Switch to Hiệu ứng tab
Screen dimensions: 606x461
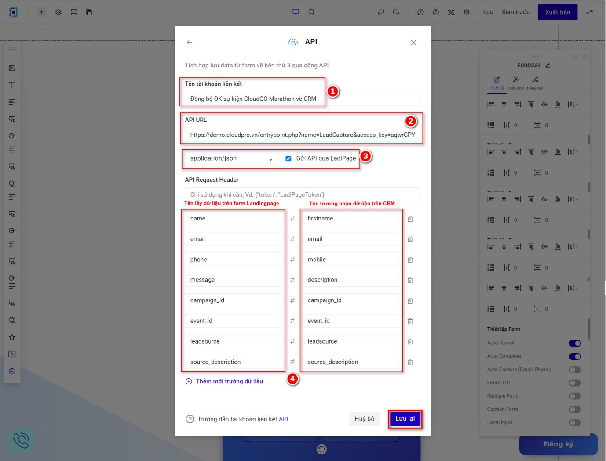click(516, 82)
